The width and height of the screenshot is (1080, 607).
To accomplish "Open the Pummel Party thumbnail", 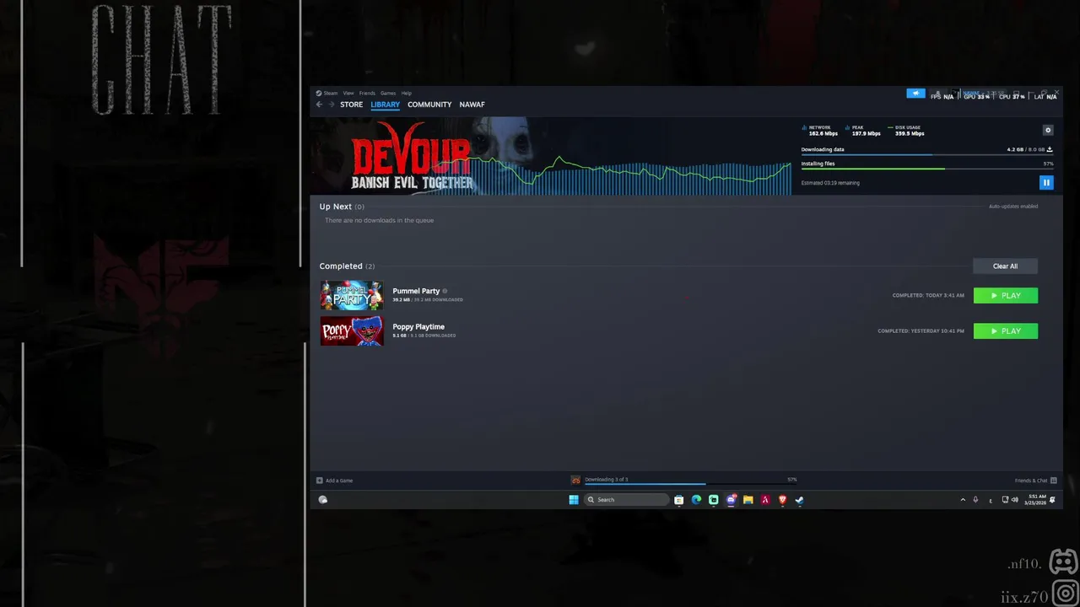I will [352, 295].
